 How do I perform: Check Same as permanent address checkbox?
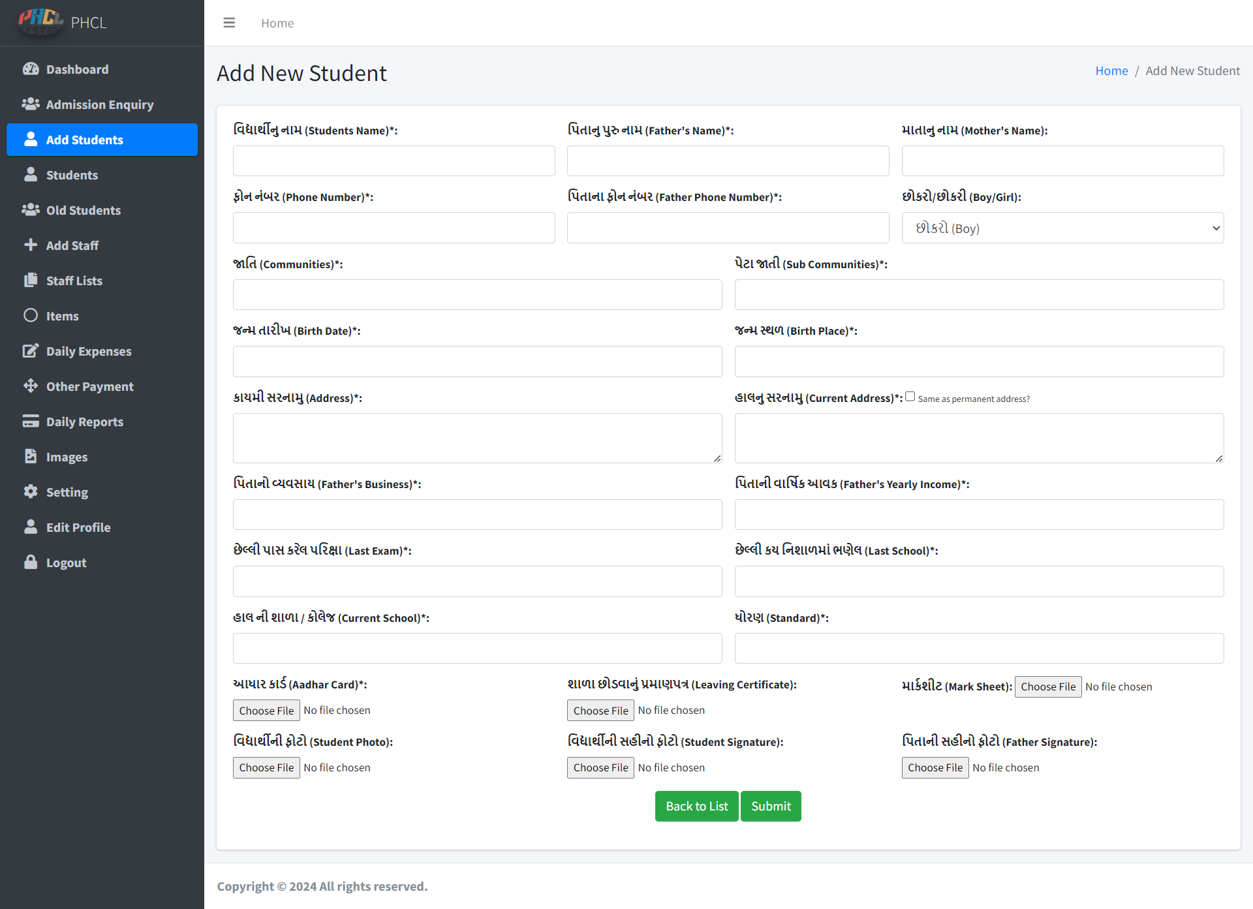910,397
